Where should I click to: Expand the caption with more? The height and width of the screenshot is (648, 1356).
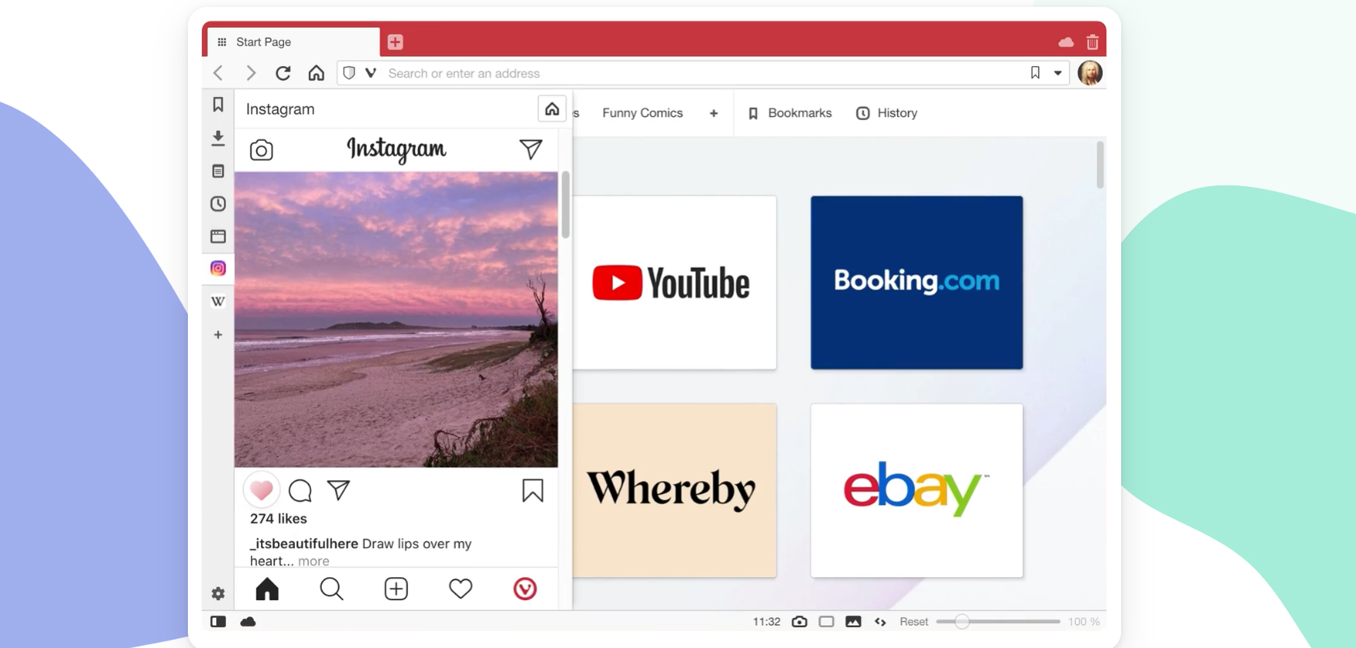pyautogui.click(x=313, y=561)
